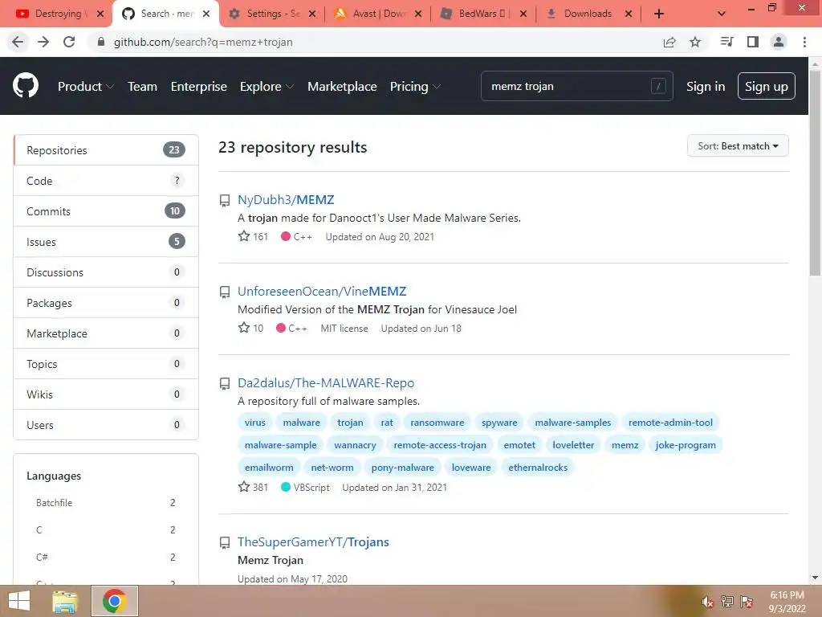Click the Sign in link
Viewport: 822px width, 617px height.
(706, 86)
